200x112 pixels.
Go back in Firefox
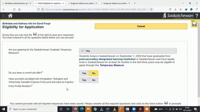coord(3,9)
